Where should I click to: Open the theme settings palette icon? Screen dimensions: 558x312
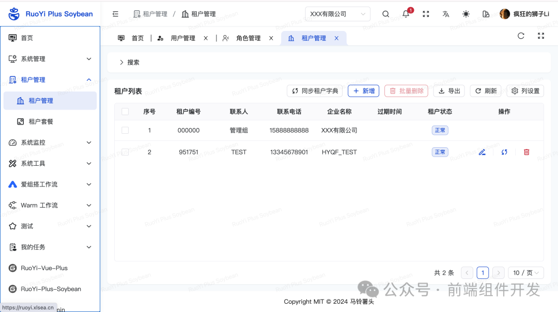[x=485, y=14]
